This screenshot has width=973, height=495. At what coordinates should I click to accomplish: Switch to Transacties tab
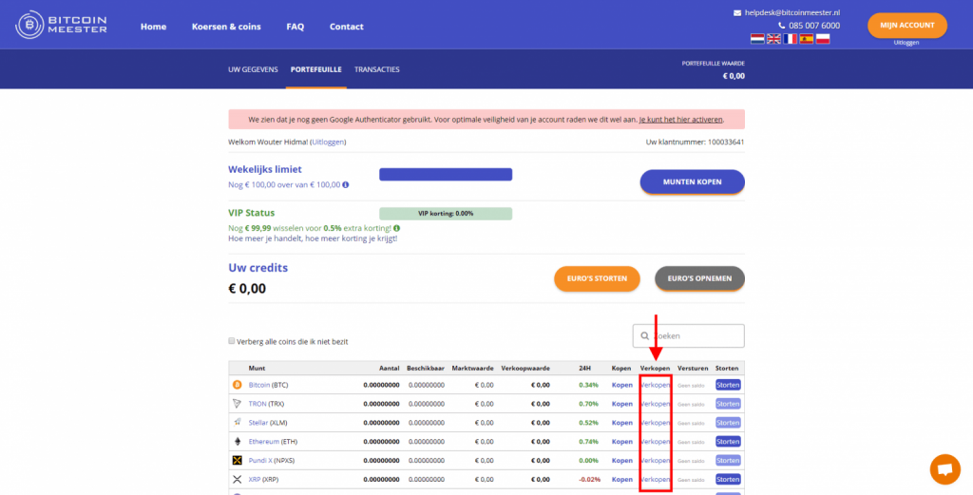pos(376,69)
